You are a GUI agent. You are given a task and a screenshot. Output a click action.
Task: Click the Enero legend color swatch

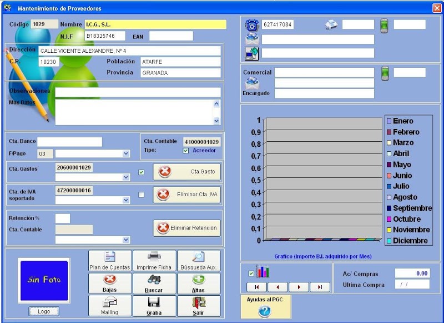click(389, 121)
